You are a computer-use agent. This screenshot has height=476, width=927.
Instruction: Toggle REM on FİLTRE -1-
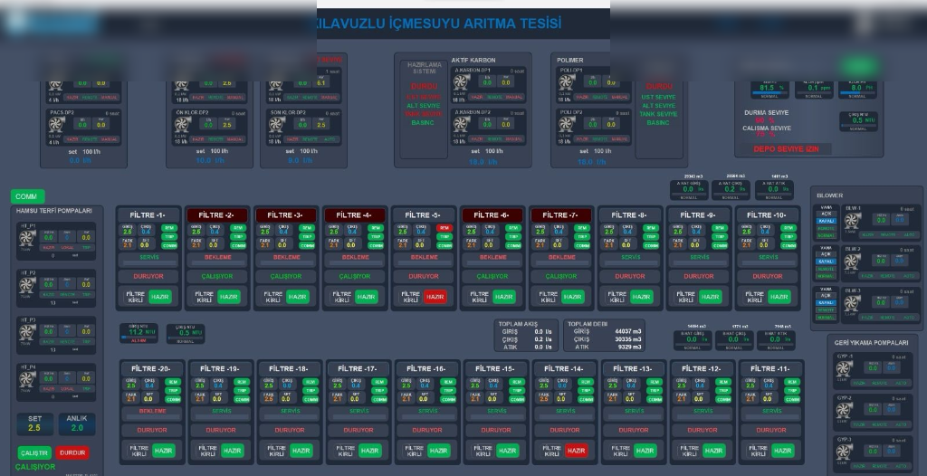pyautogui.click(x=169, y=228)
